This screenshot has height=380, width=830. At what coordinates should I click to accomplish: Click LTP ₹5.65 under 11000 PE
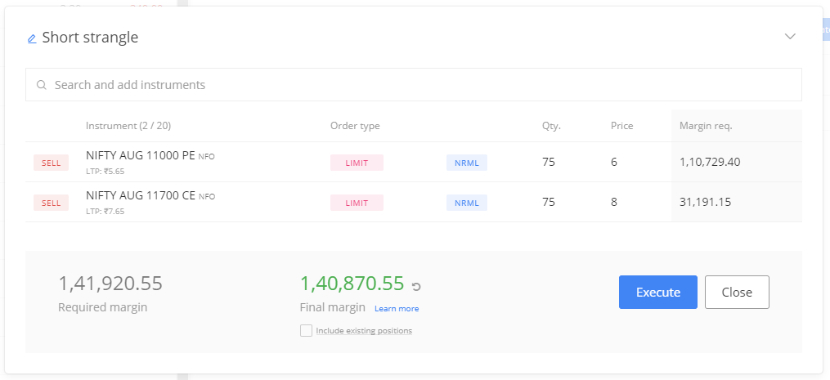105,171
